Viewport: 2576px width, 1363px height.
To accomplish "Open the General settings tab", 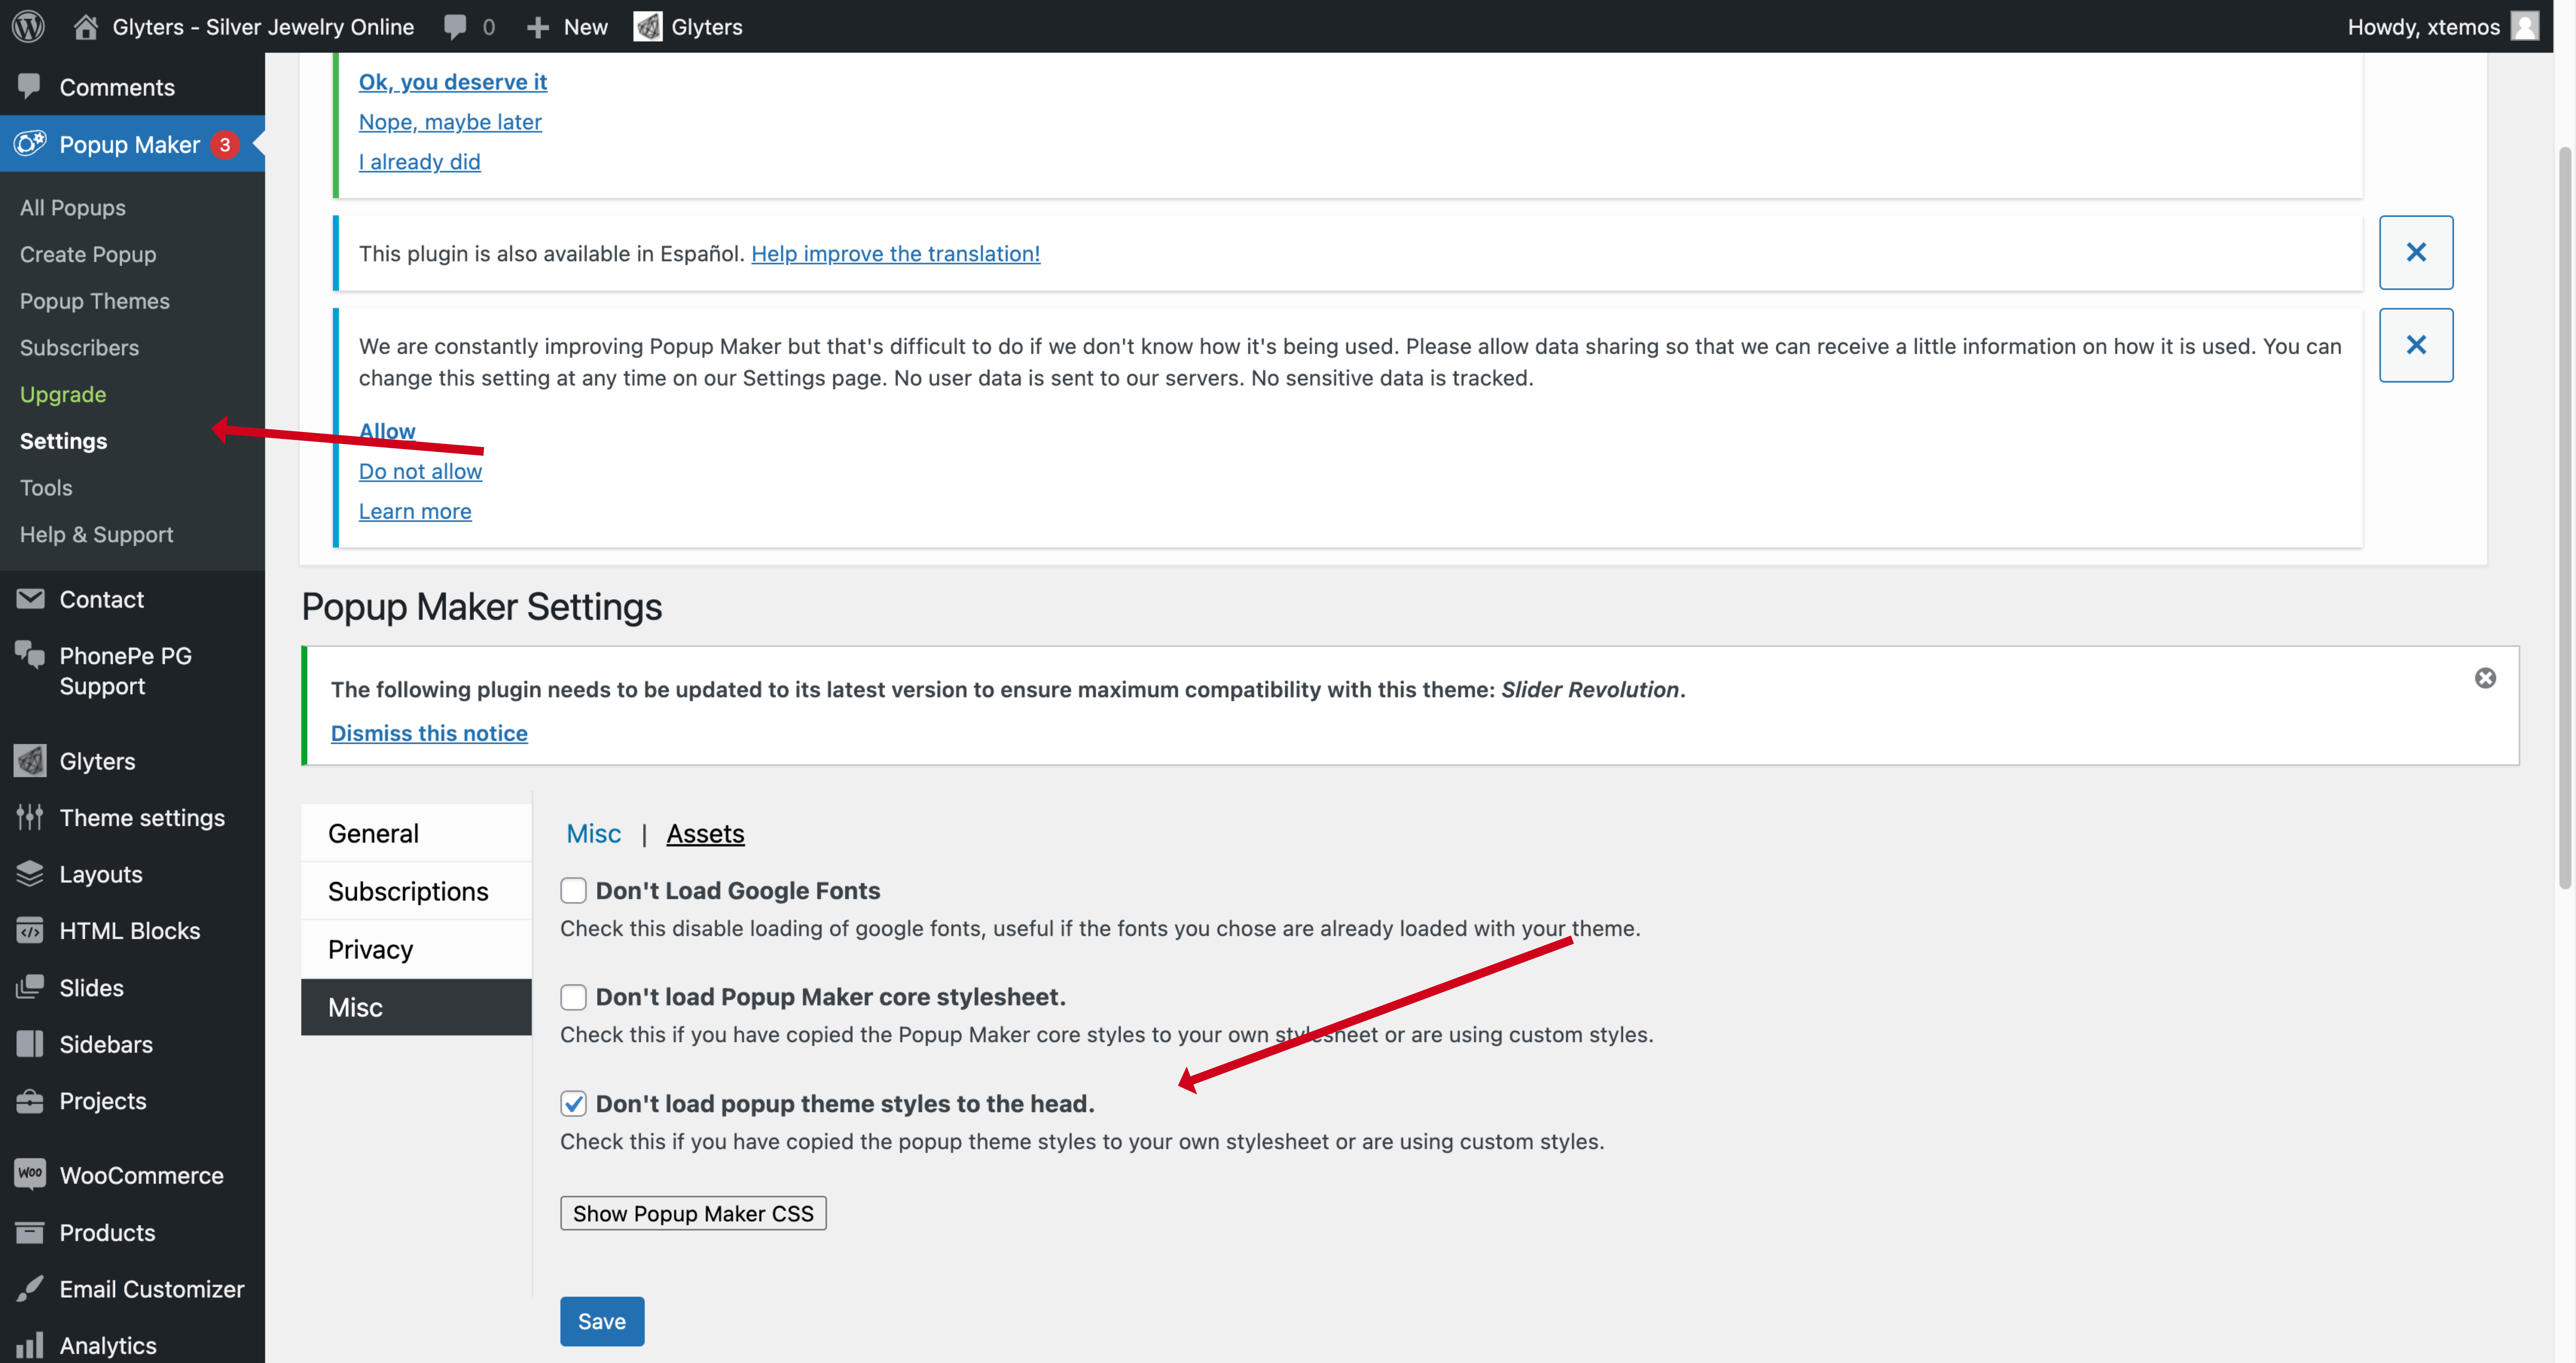I will (416, 833).
